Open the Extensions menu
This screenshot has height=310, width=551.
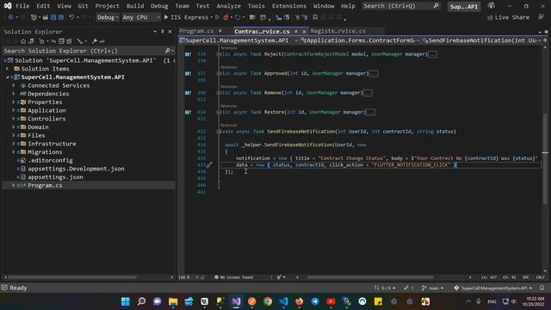(289, 6)
